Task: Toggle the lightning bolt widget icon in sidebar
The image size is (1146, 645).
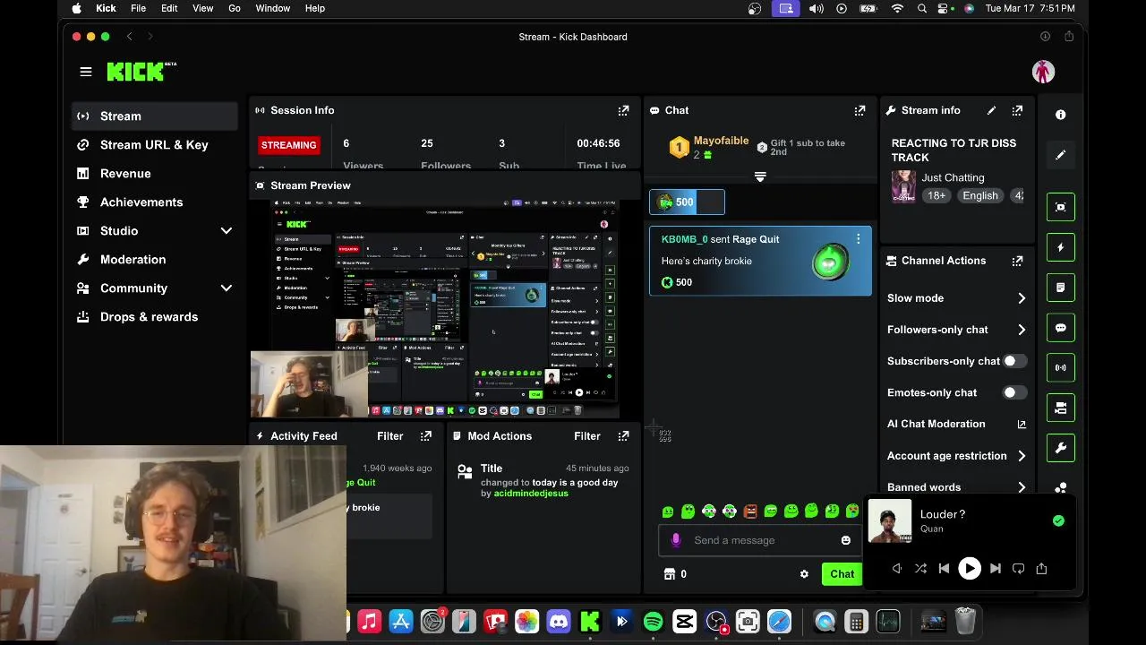Action: click(1060, 247)
